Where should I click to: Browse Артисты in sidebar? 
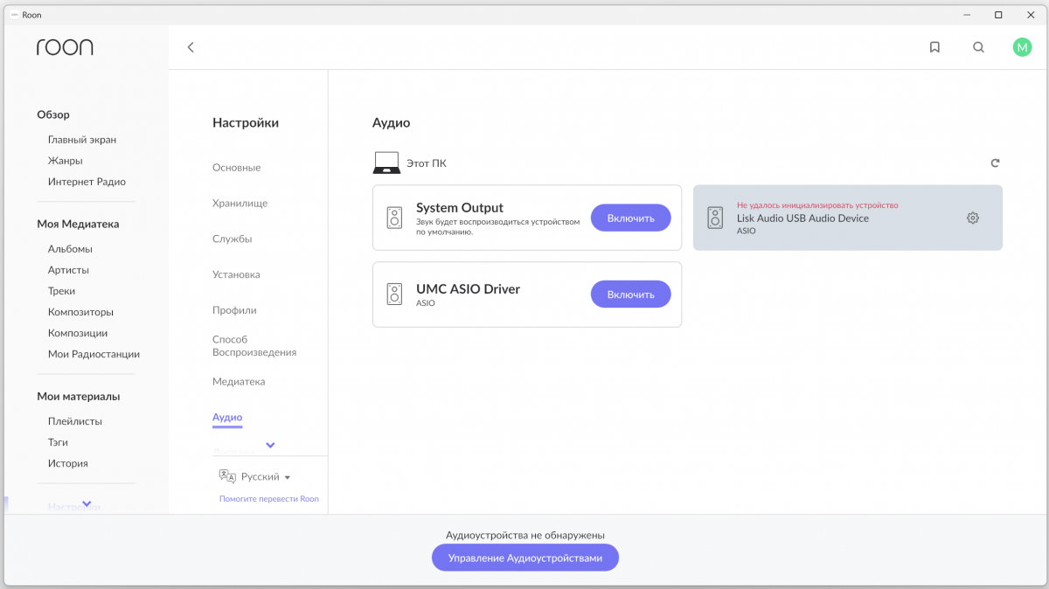pyautogui.click(x=68, y=270)
